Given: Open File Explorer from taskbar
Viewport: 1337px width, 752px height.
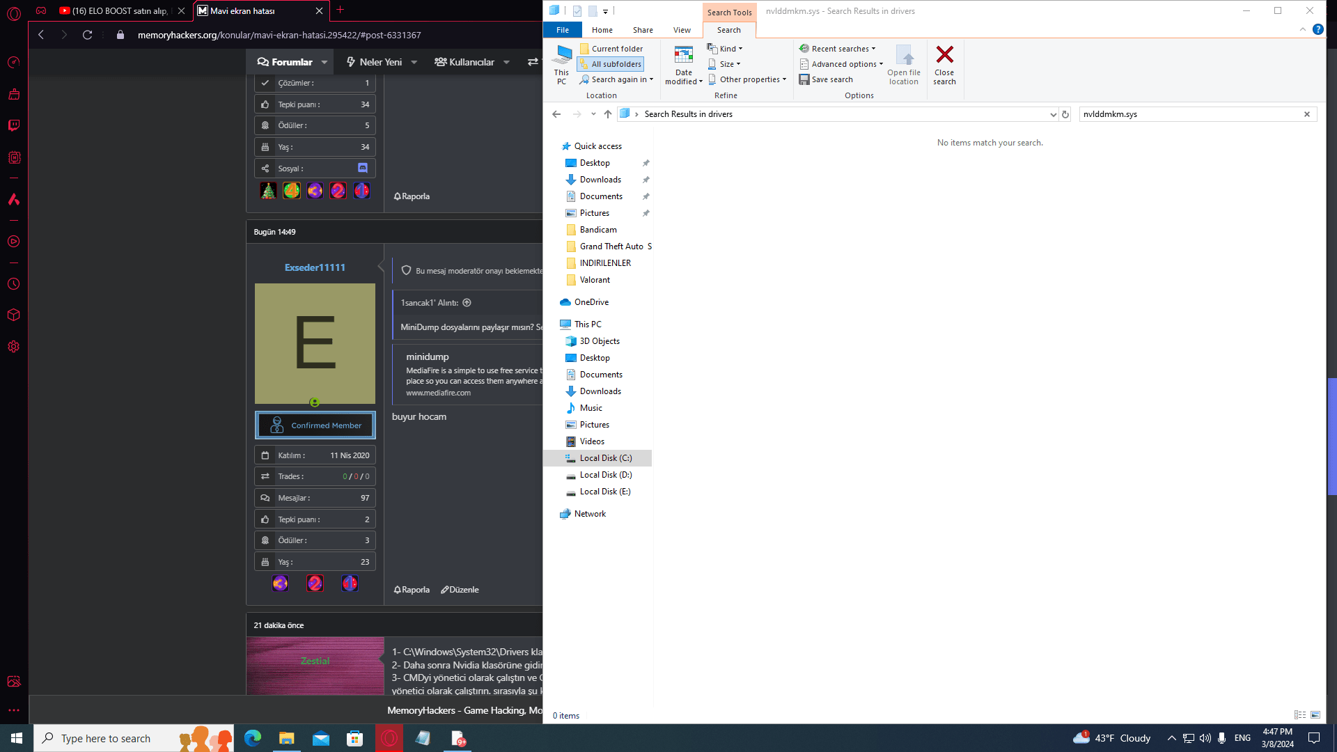Looking at the screenshot, I should pyautogui.click(x=286, y=738).
